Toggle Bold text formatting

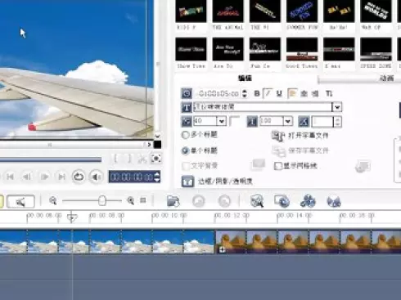coord(257,93)
